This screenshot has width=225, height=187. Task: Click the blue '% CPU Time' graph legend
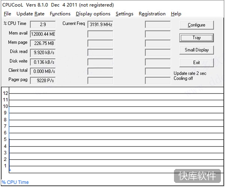click(15, 182)
